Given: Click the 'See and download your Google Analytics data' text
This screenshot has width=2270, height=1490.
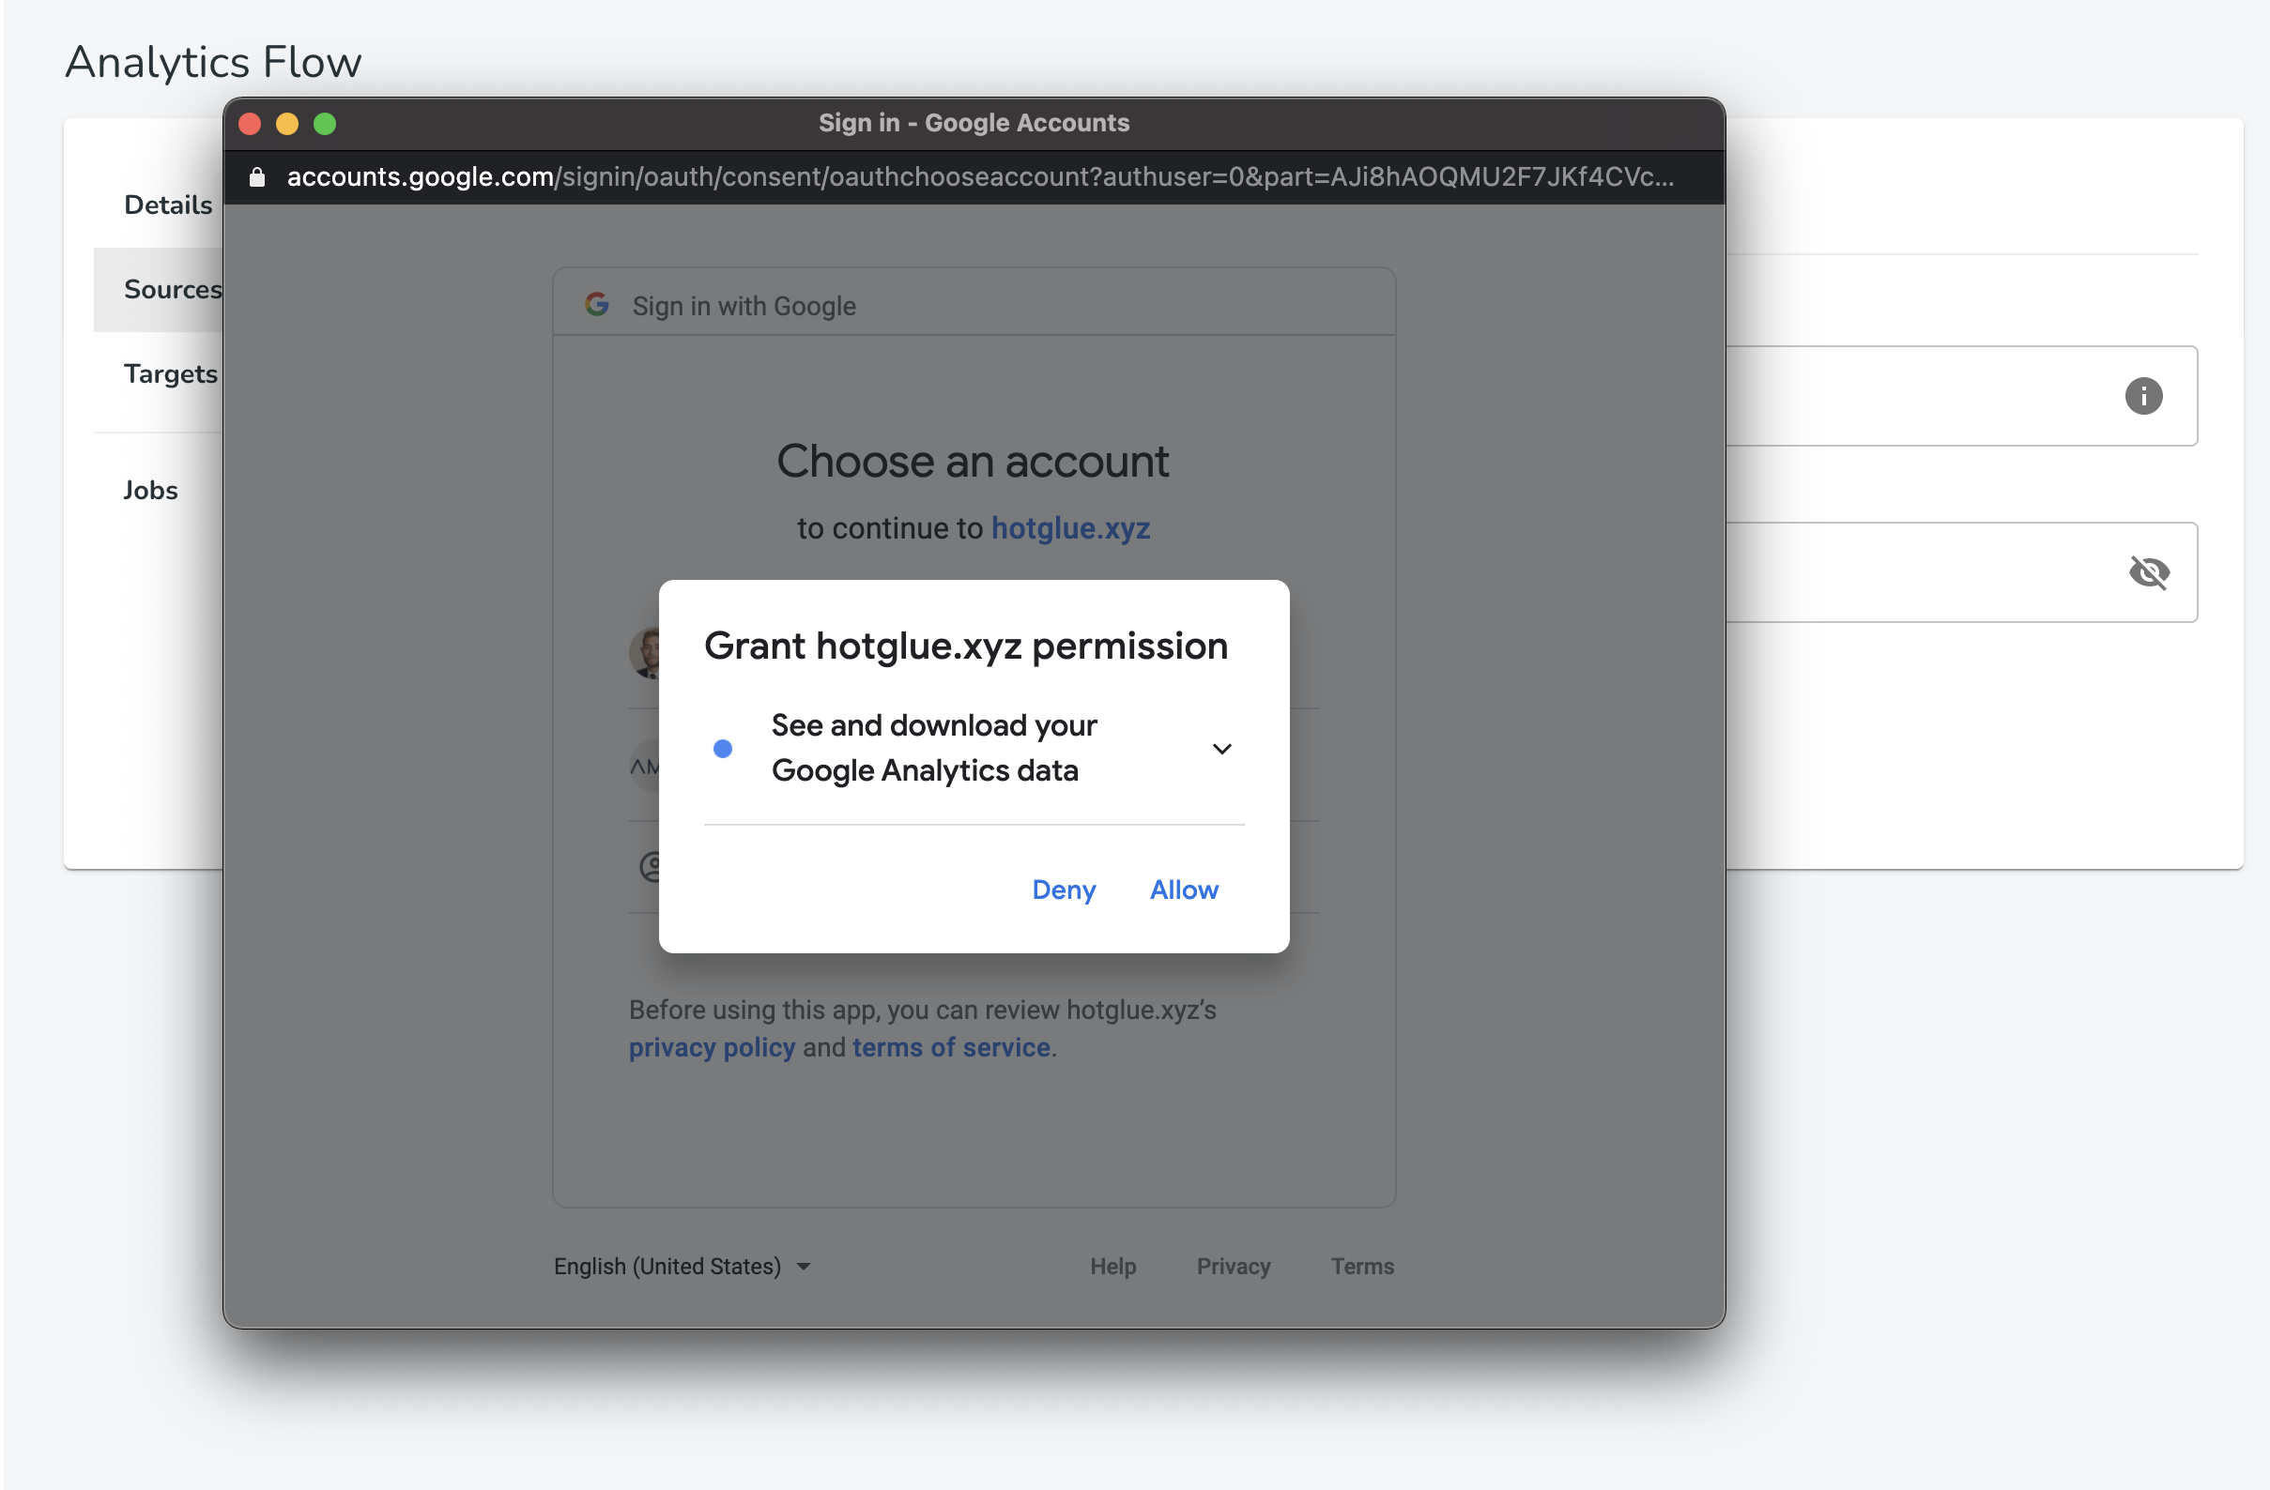Looking at the screenshot, I should (x=934, y=749).
